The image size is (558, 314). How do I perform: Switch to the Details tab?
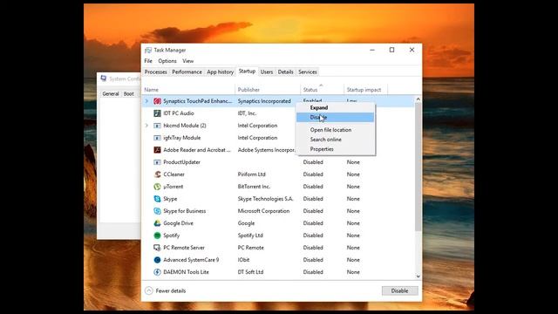(x=285, y=72)
